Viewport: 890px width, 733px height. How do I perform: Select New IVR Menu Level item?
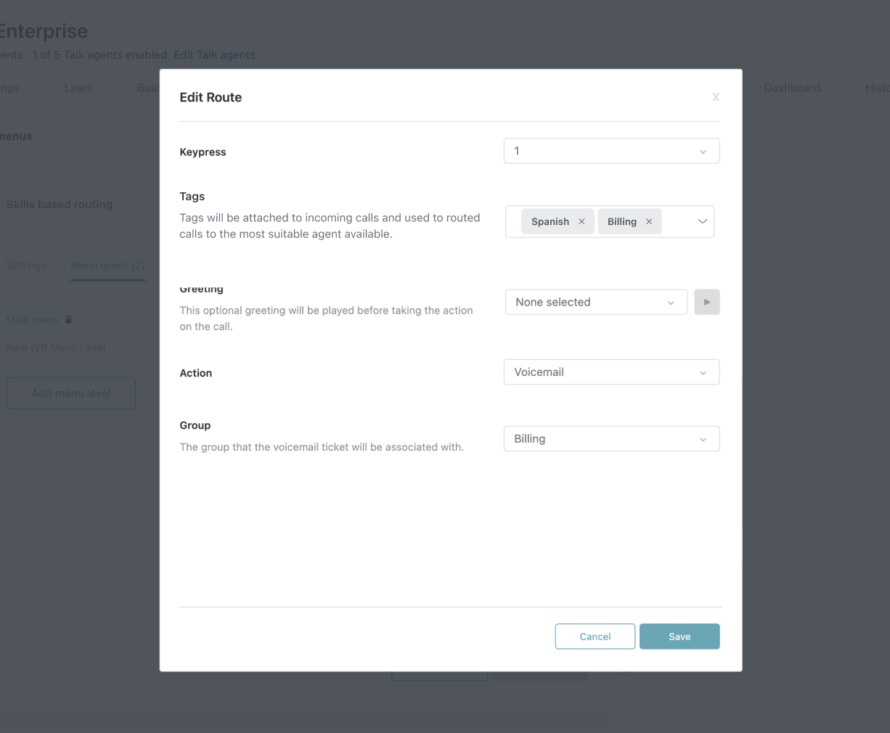56,348
